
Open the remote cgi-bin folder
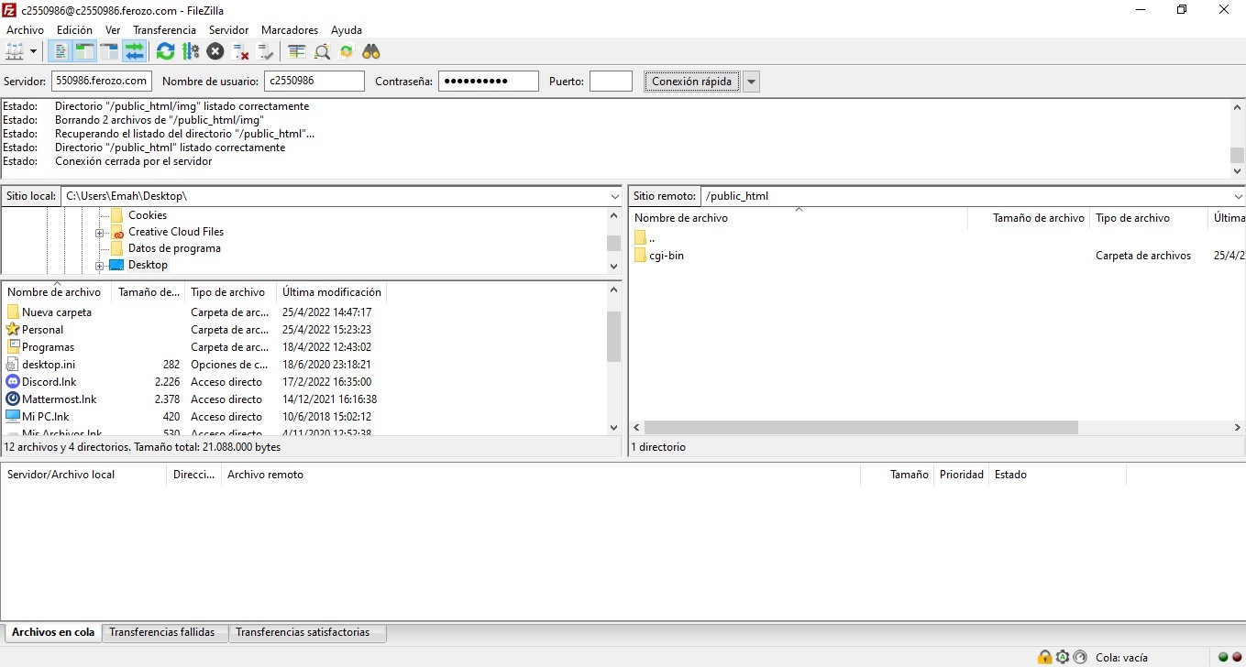[x=666, y=256]
